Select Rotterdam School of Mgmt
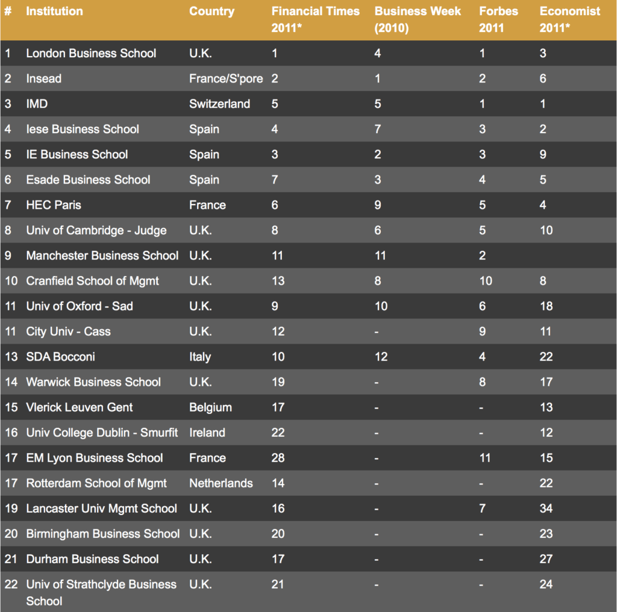 (x=96, y=483)
